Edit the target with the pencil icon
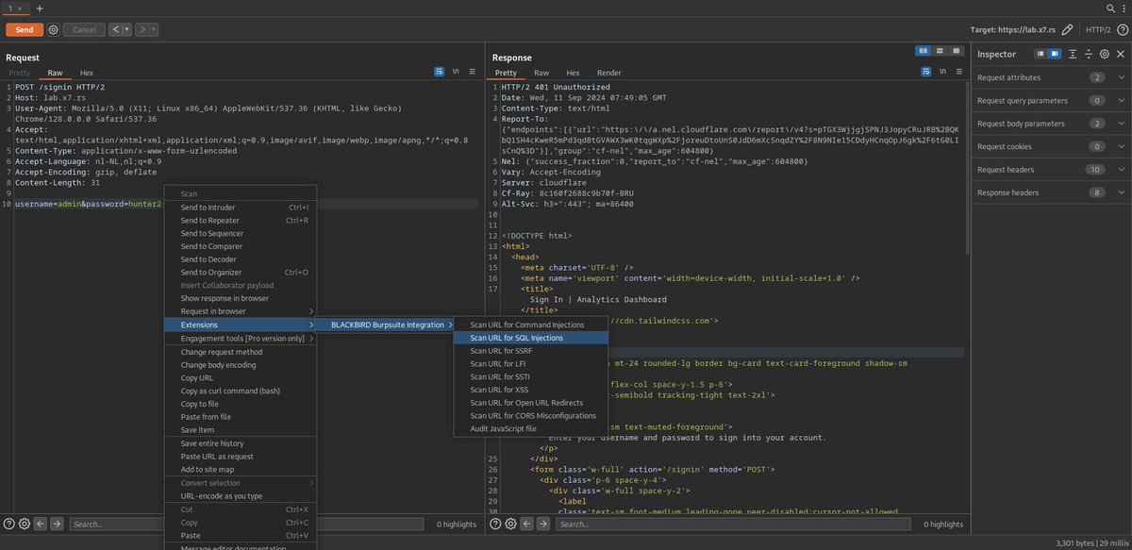This screenshot has width=1132, height=550. click(1067, 29)
